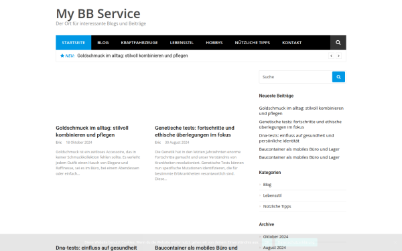Open the first sidebar Baucontainer als mobiles Büro link
402x251 pixels.
click(299, 149)
